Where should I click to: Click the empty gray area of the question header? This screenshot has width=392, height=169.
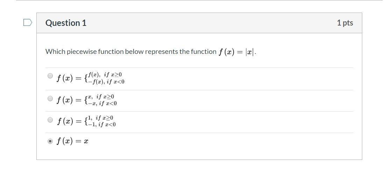(x=210, y=23)
